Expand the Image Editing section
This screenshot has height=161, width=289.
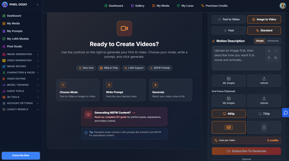(x=20, y=67)
